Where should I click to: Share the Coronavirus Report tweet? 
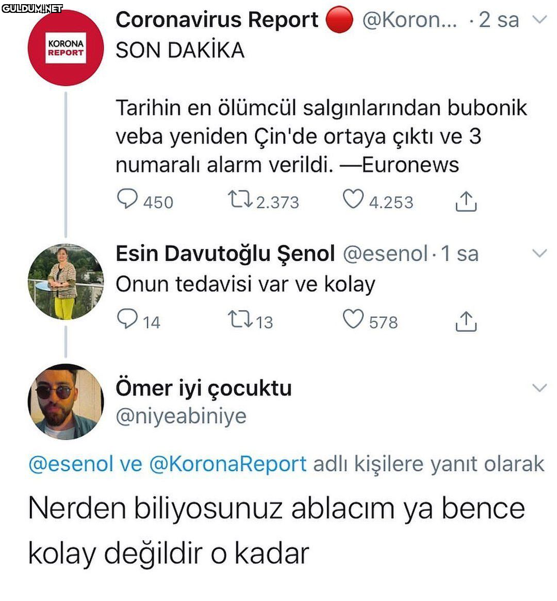click(466, 201)
